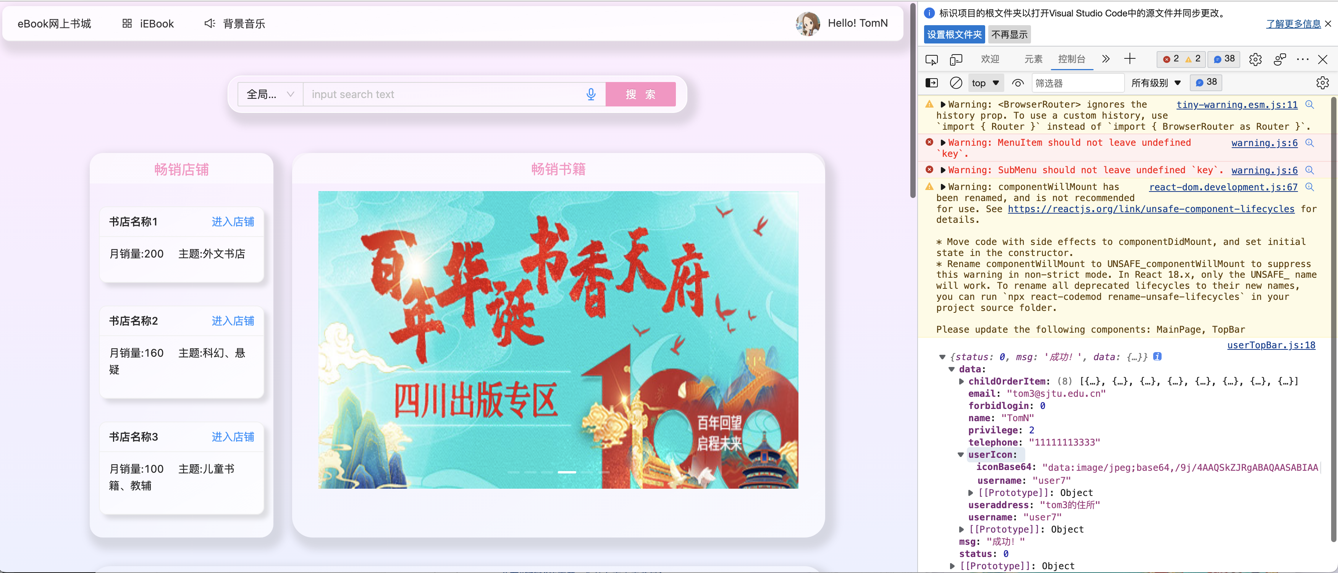Open more DevTools options via ellipsis icon

pos(1303,59)
